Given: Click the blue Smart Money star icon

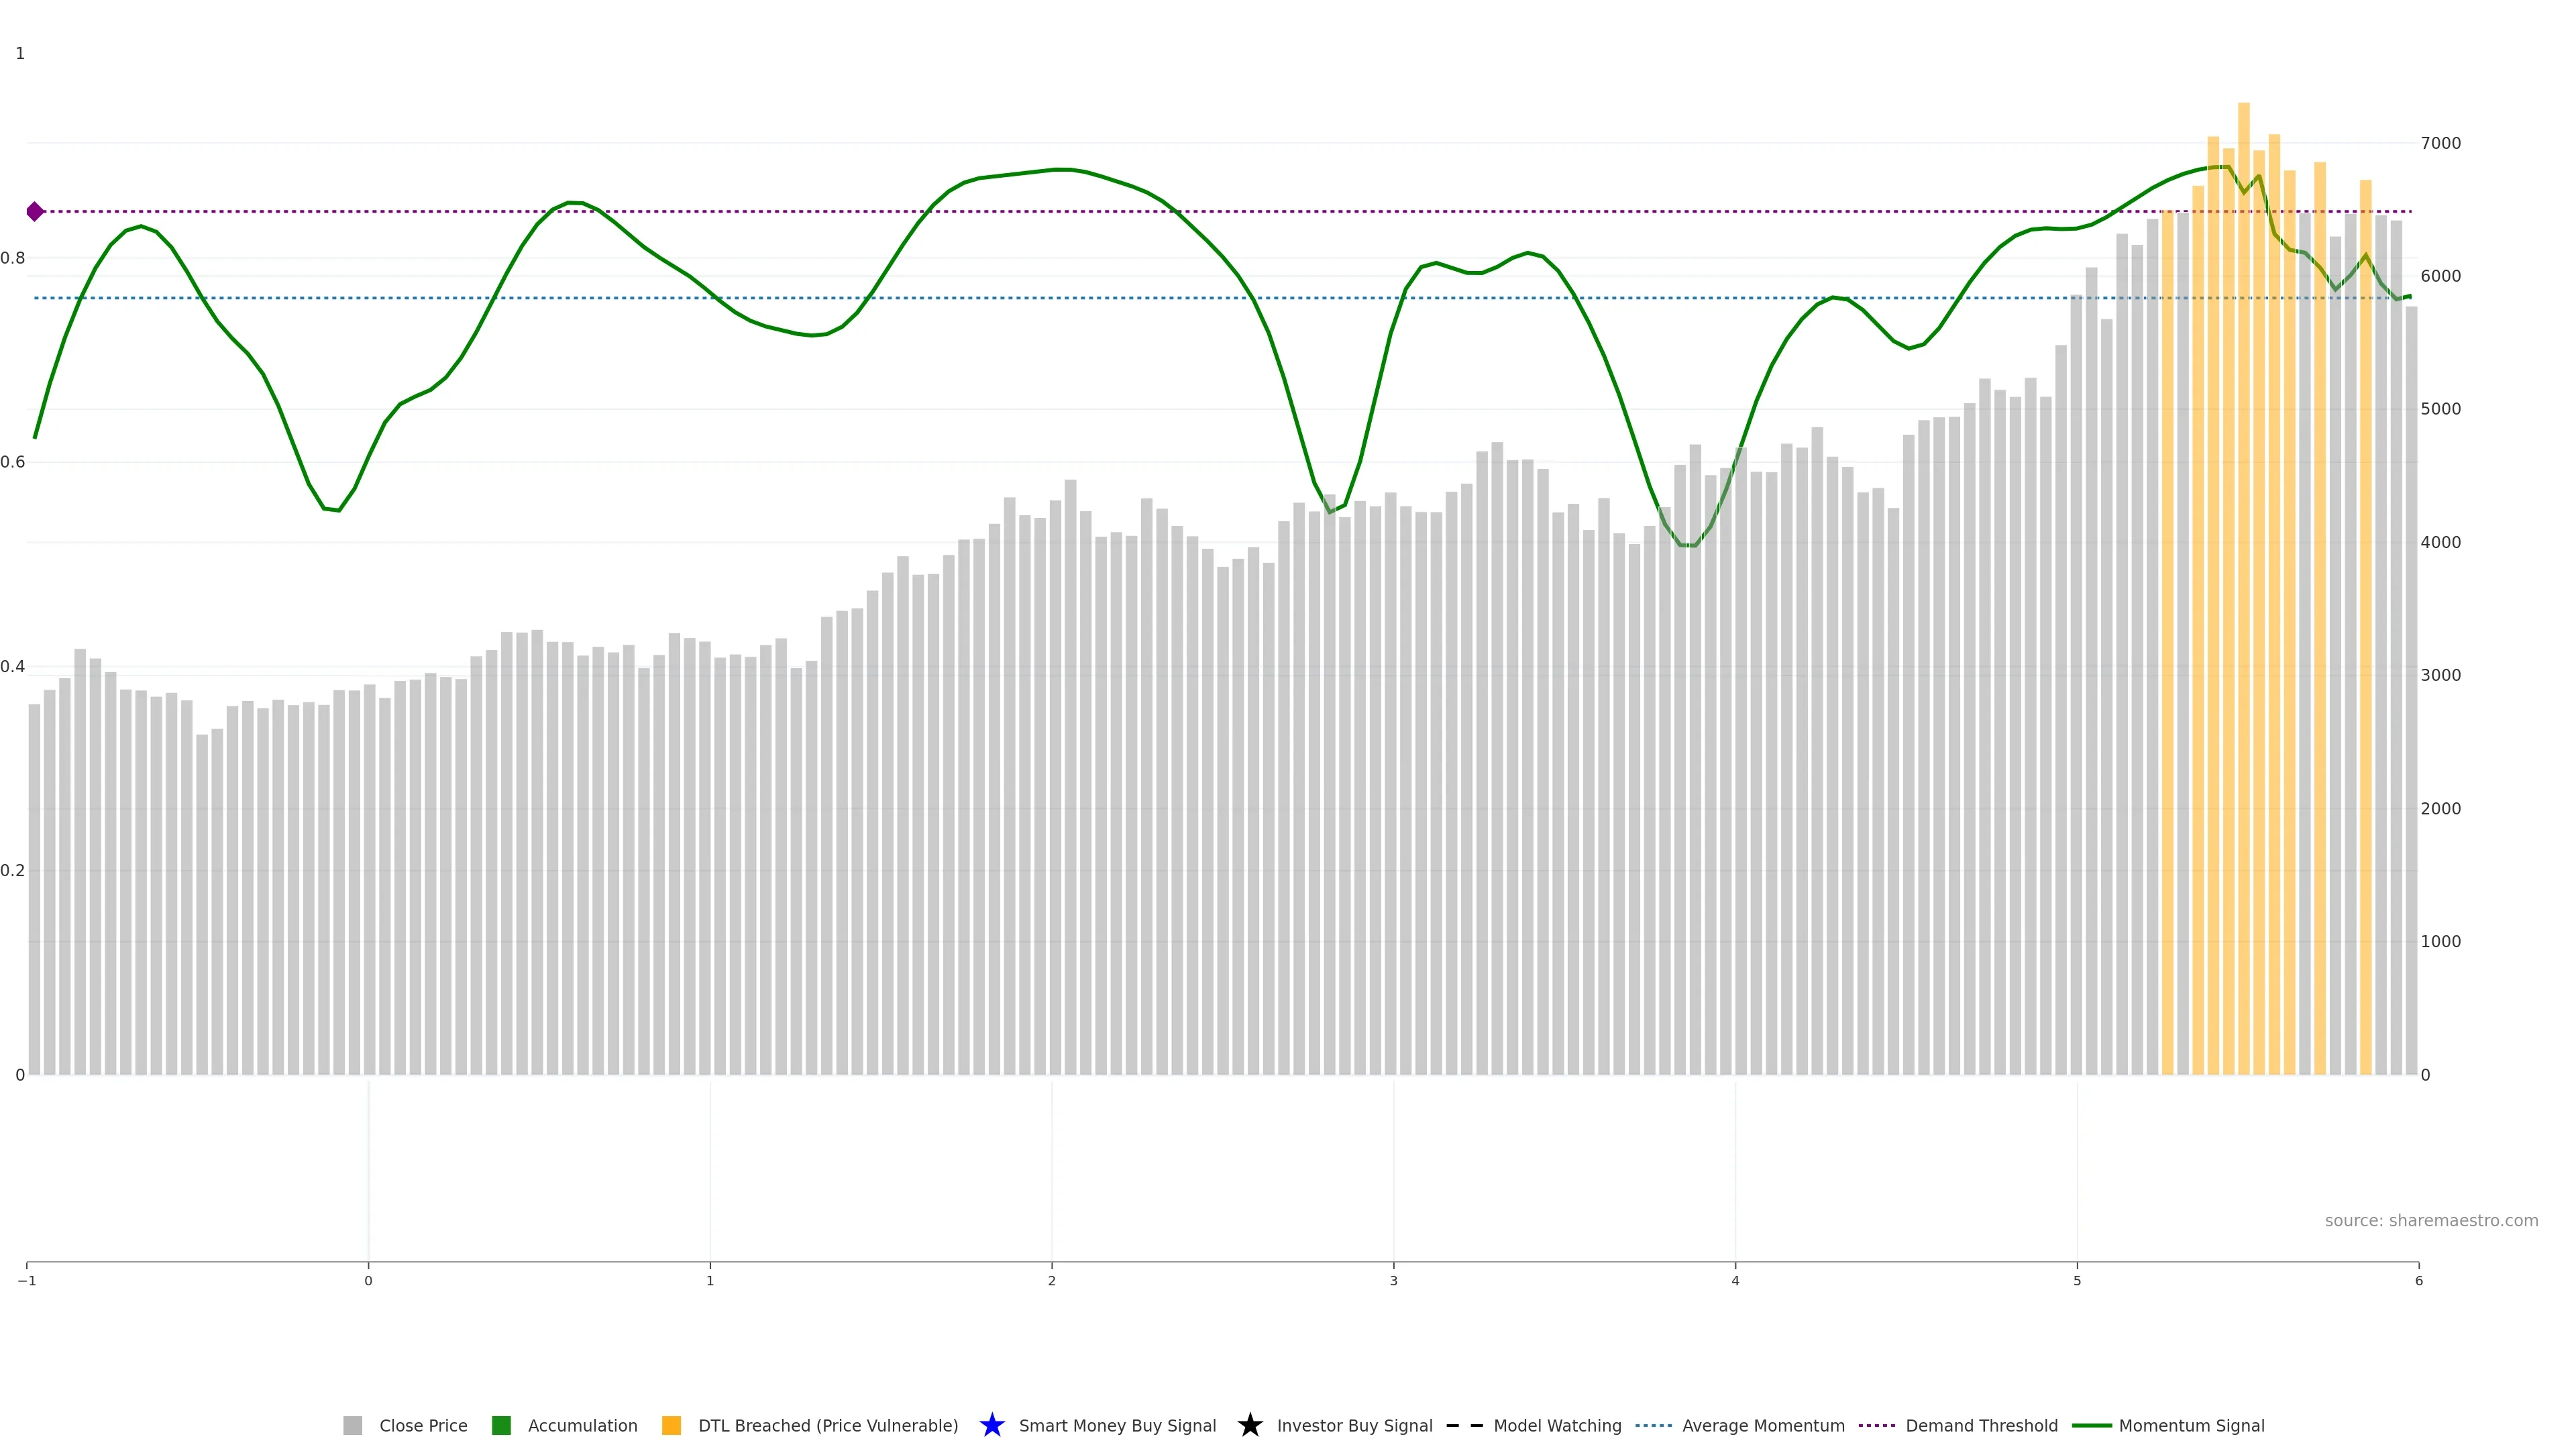Looking at the screenshot, I should (x=992, y=1425).
